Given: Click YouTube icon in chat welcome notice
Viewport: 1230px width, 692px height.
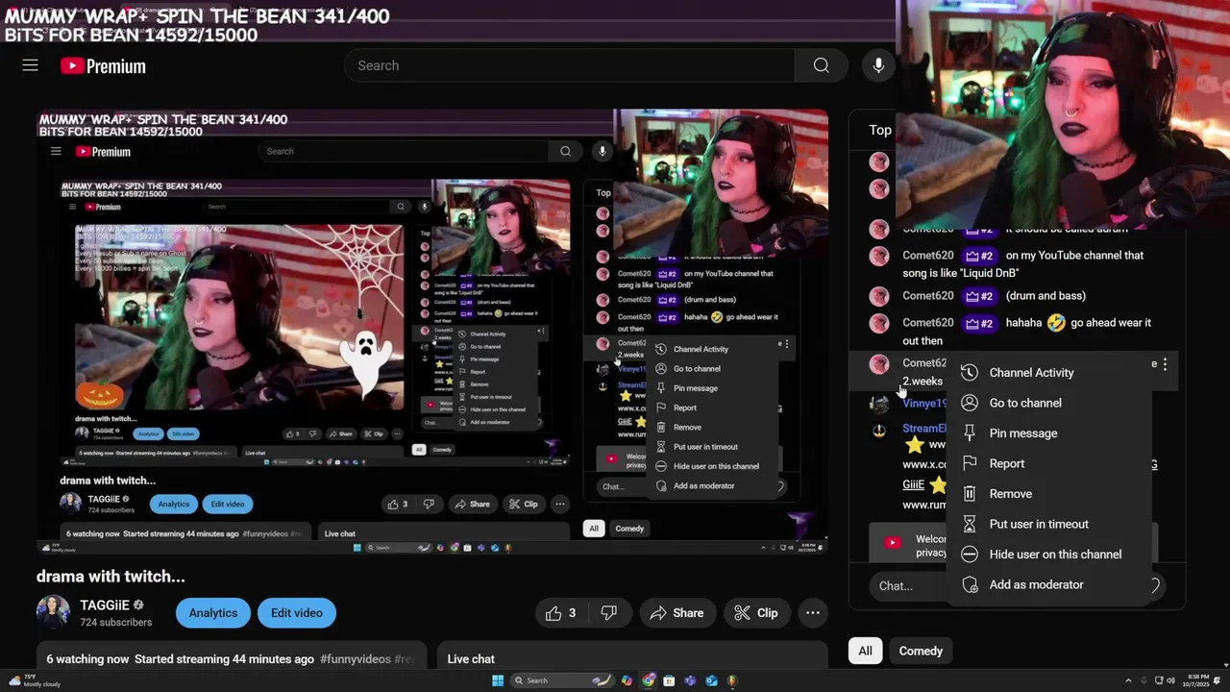Looking at the screenshot, I should point(893,542).
